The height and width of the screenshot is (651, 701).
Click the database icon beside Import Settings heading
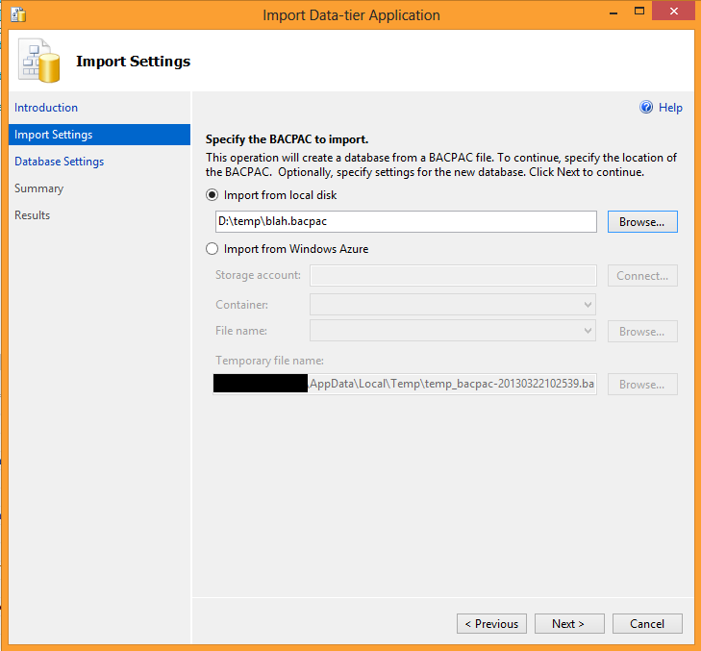pos(40,63)
